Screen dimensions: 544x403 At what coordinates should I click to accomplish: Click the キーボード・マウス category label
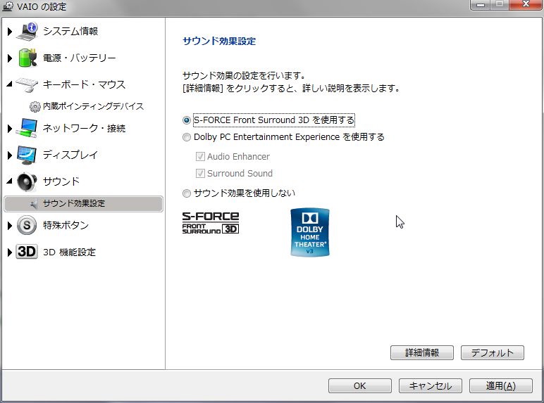pyautogui.click(x=84, y=84)
